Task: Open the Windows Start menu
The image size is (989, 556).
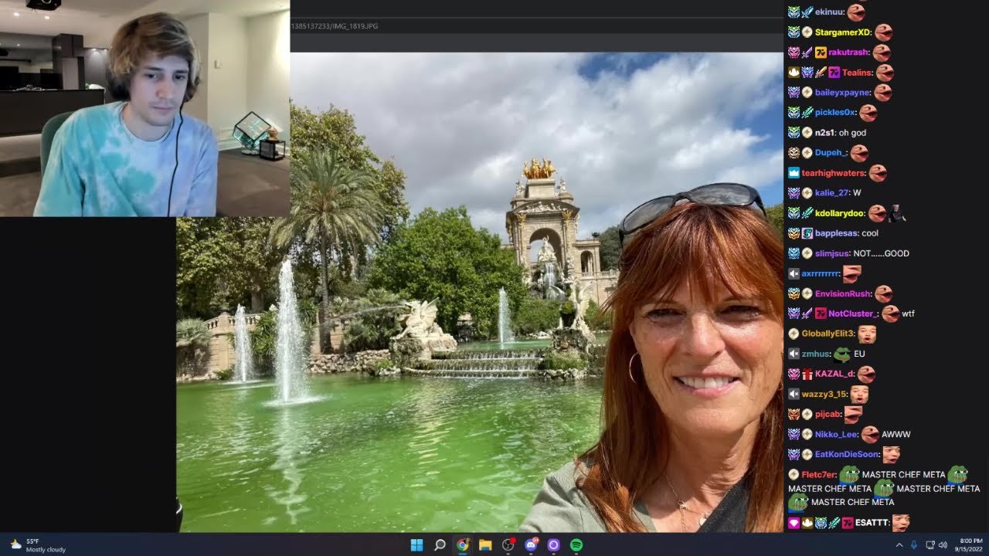Action: (416, 545)
